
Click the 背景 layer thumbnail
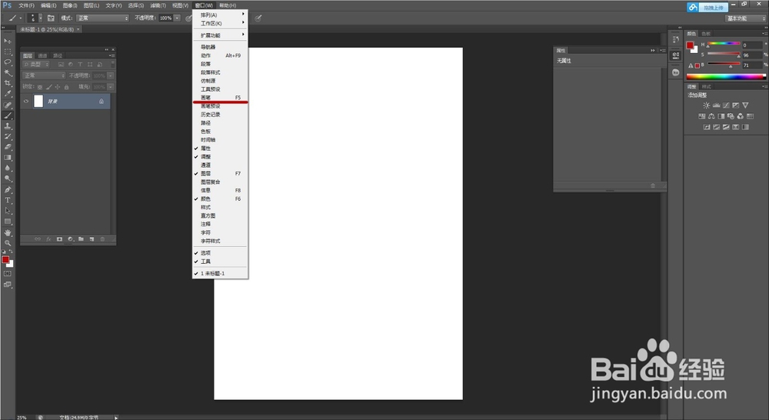click(38, 101)
